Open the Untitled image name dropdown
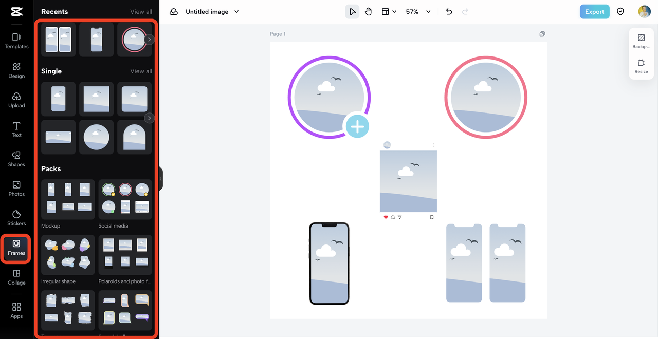658x339 pixels. point(212,12)
